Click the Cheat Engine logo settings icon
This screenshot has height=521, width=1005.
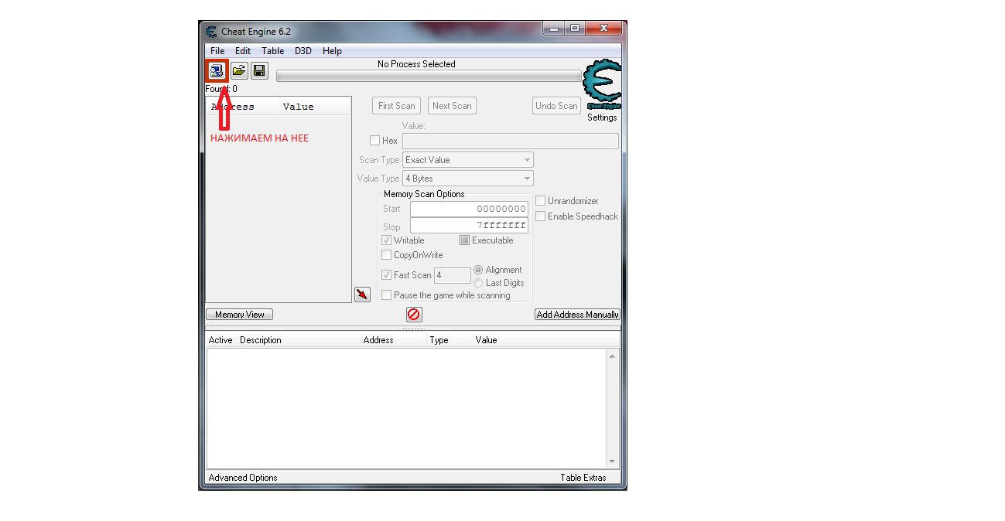(x=601, y=85)
